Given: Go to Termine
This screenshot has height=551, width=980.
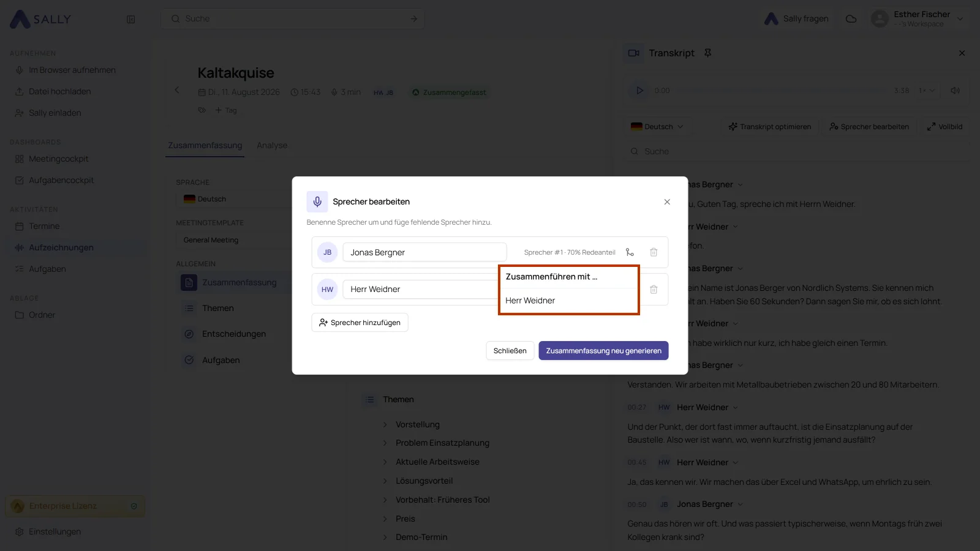Looking at the screenshot, I should (44, 227).
